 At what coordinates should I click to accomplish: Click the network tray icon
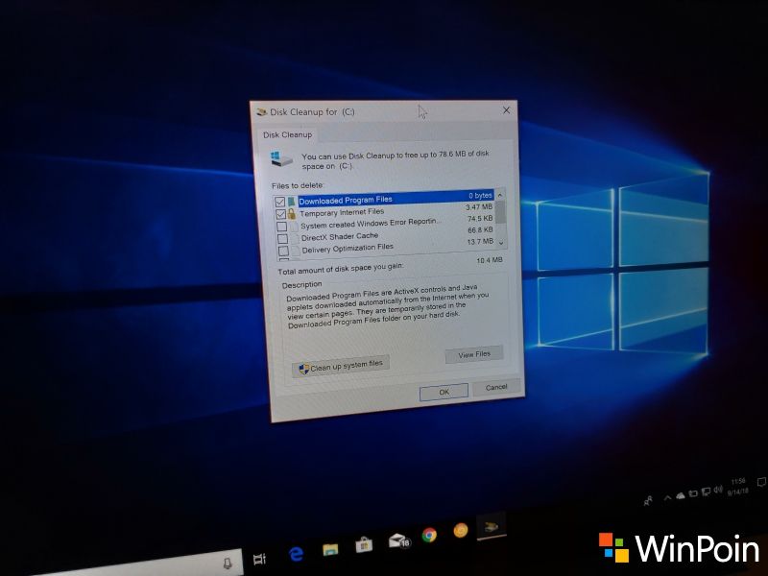click(x=706, y=492)
